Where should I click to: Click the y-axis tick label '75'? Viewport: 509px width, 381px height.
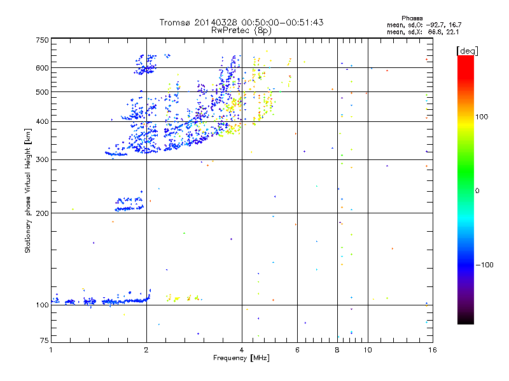[45, 340]
